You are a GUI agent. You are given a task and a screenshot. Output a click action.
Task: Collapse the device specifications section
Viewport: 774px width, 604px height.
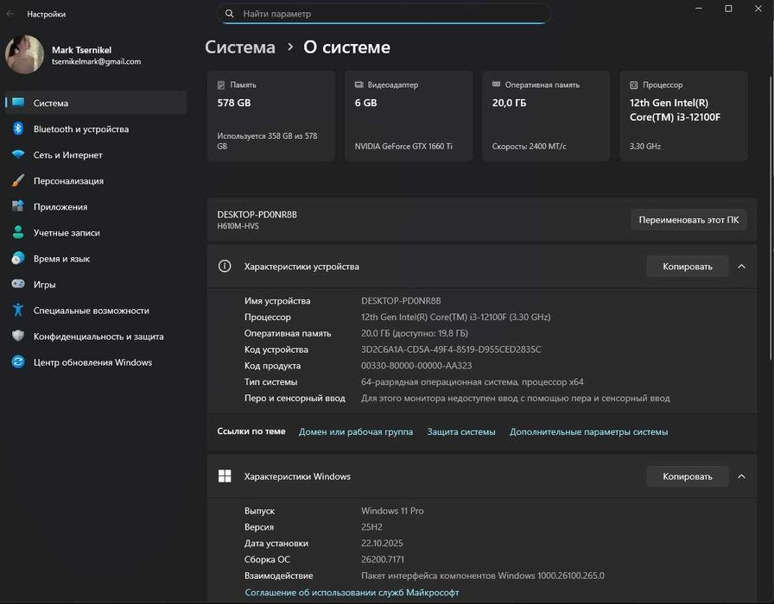741,267
